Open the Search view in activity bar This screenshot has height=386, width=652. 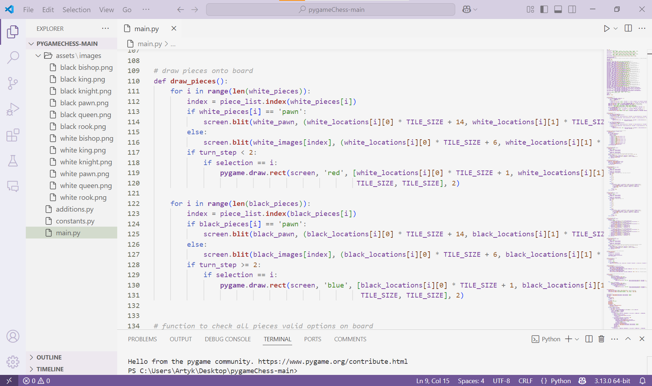pos(13,57)
